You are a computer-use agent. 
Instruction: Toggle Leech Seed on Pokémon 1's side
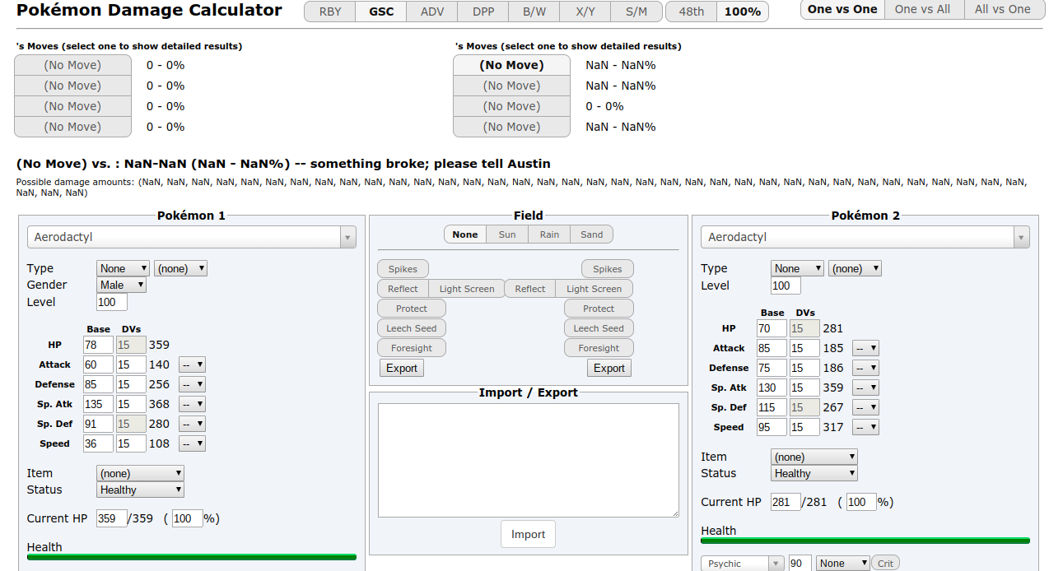[412, 328]
